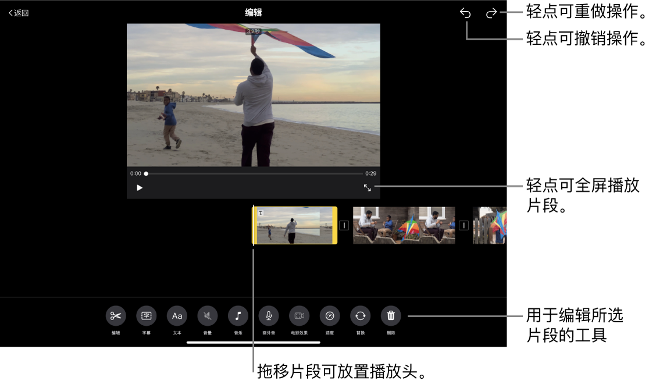
Task: Open the transition after the porch clip
Action: pyautogui.click(x=464, y=225)
